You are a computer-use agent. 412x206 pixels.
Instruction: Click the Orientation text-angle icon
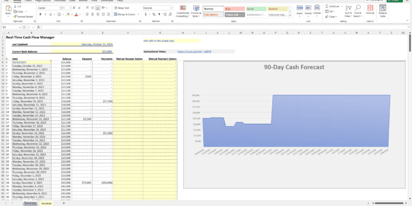(x=103, y=8)
